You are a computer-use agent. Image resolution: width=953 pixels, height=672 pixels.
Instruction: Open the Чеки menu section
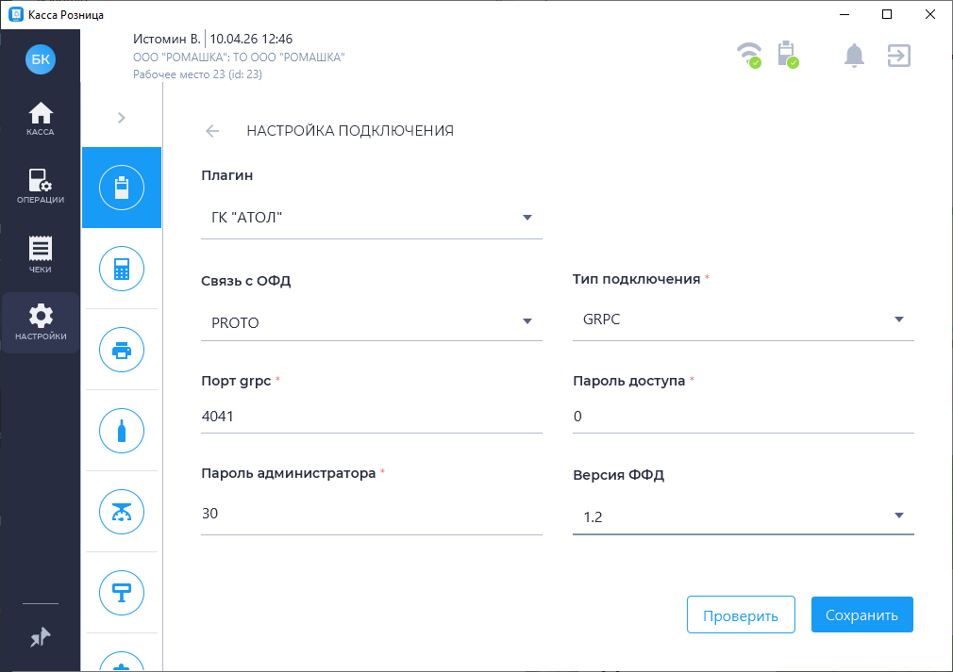[x=41, y=254]
